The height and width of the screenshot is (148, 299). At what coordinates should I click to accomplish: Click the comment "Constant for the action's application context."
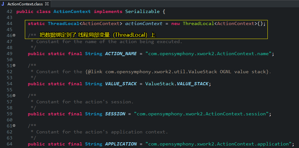coord(102,132)
